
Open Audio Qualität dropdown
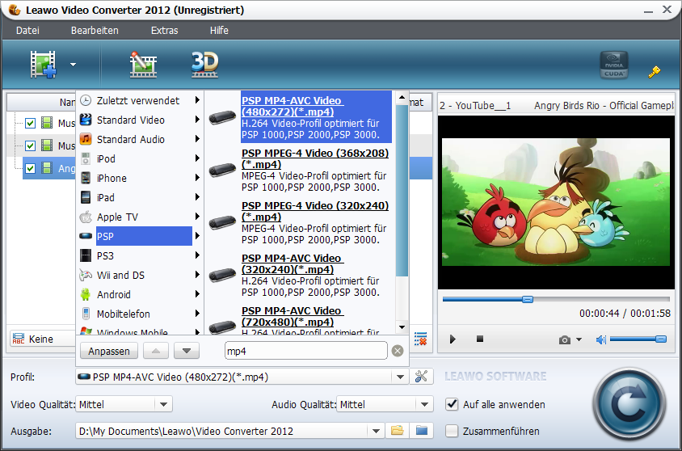424,404
